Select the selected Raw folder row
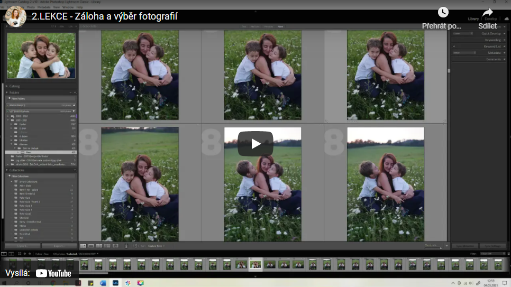 41,152
